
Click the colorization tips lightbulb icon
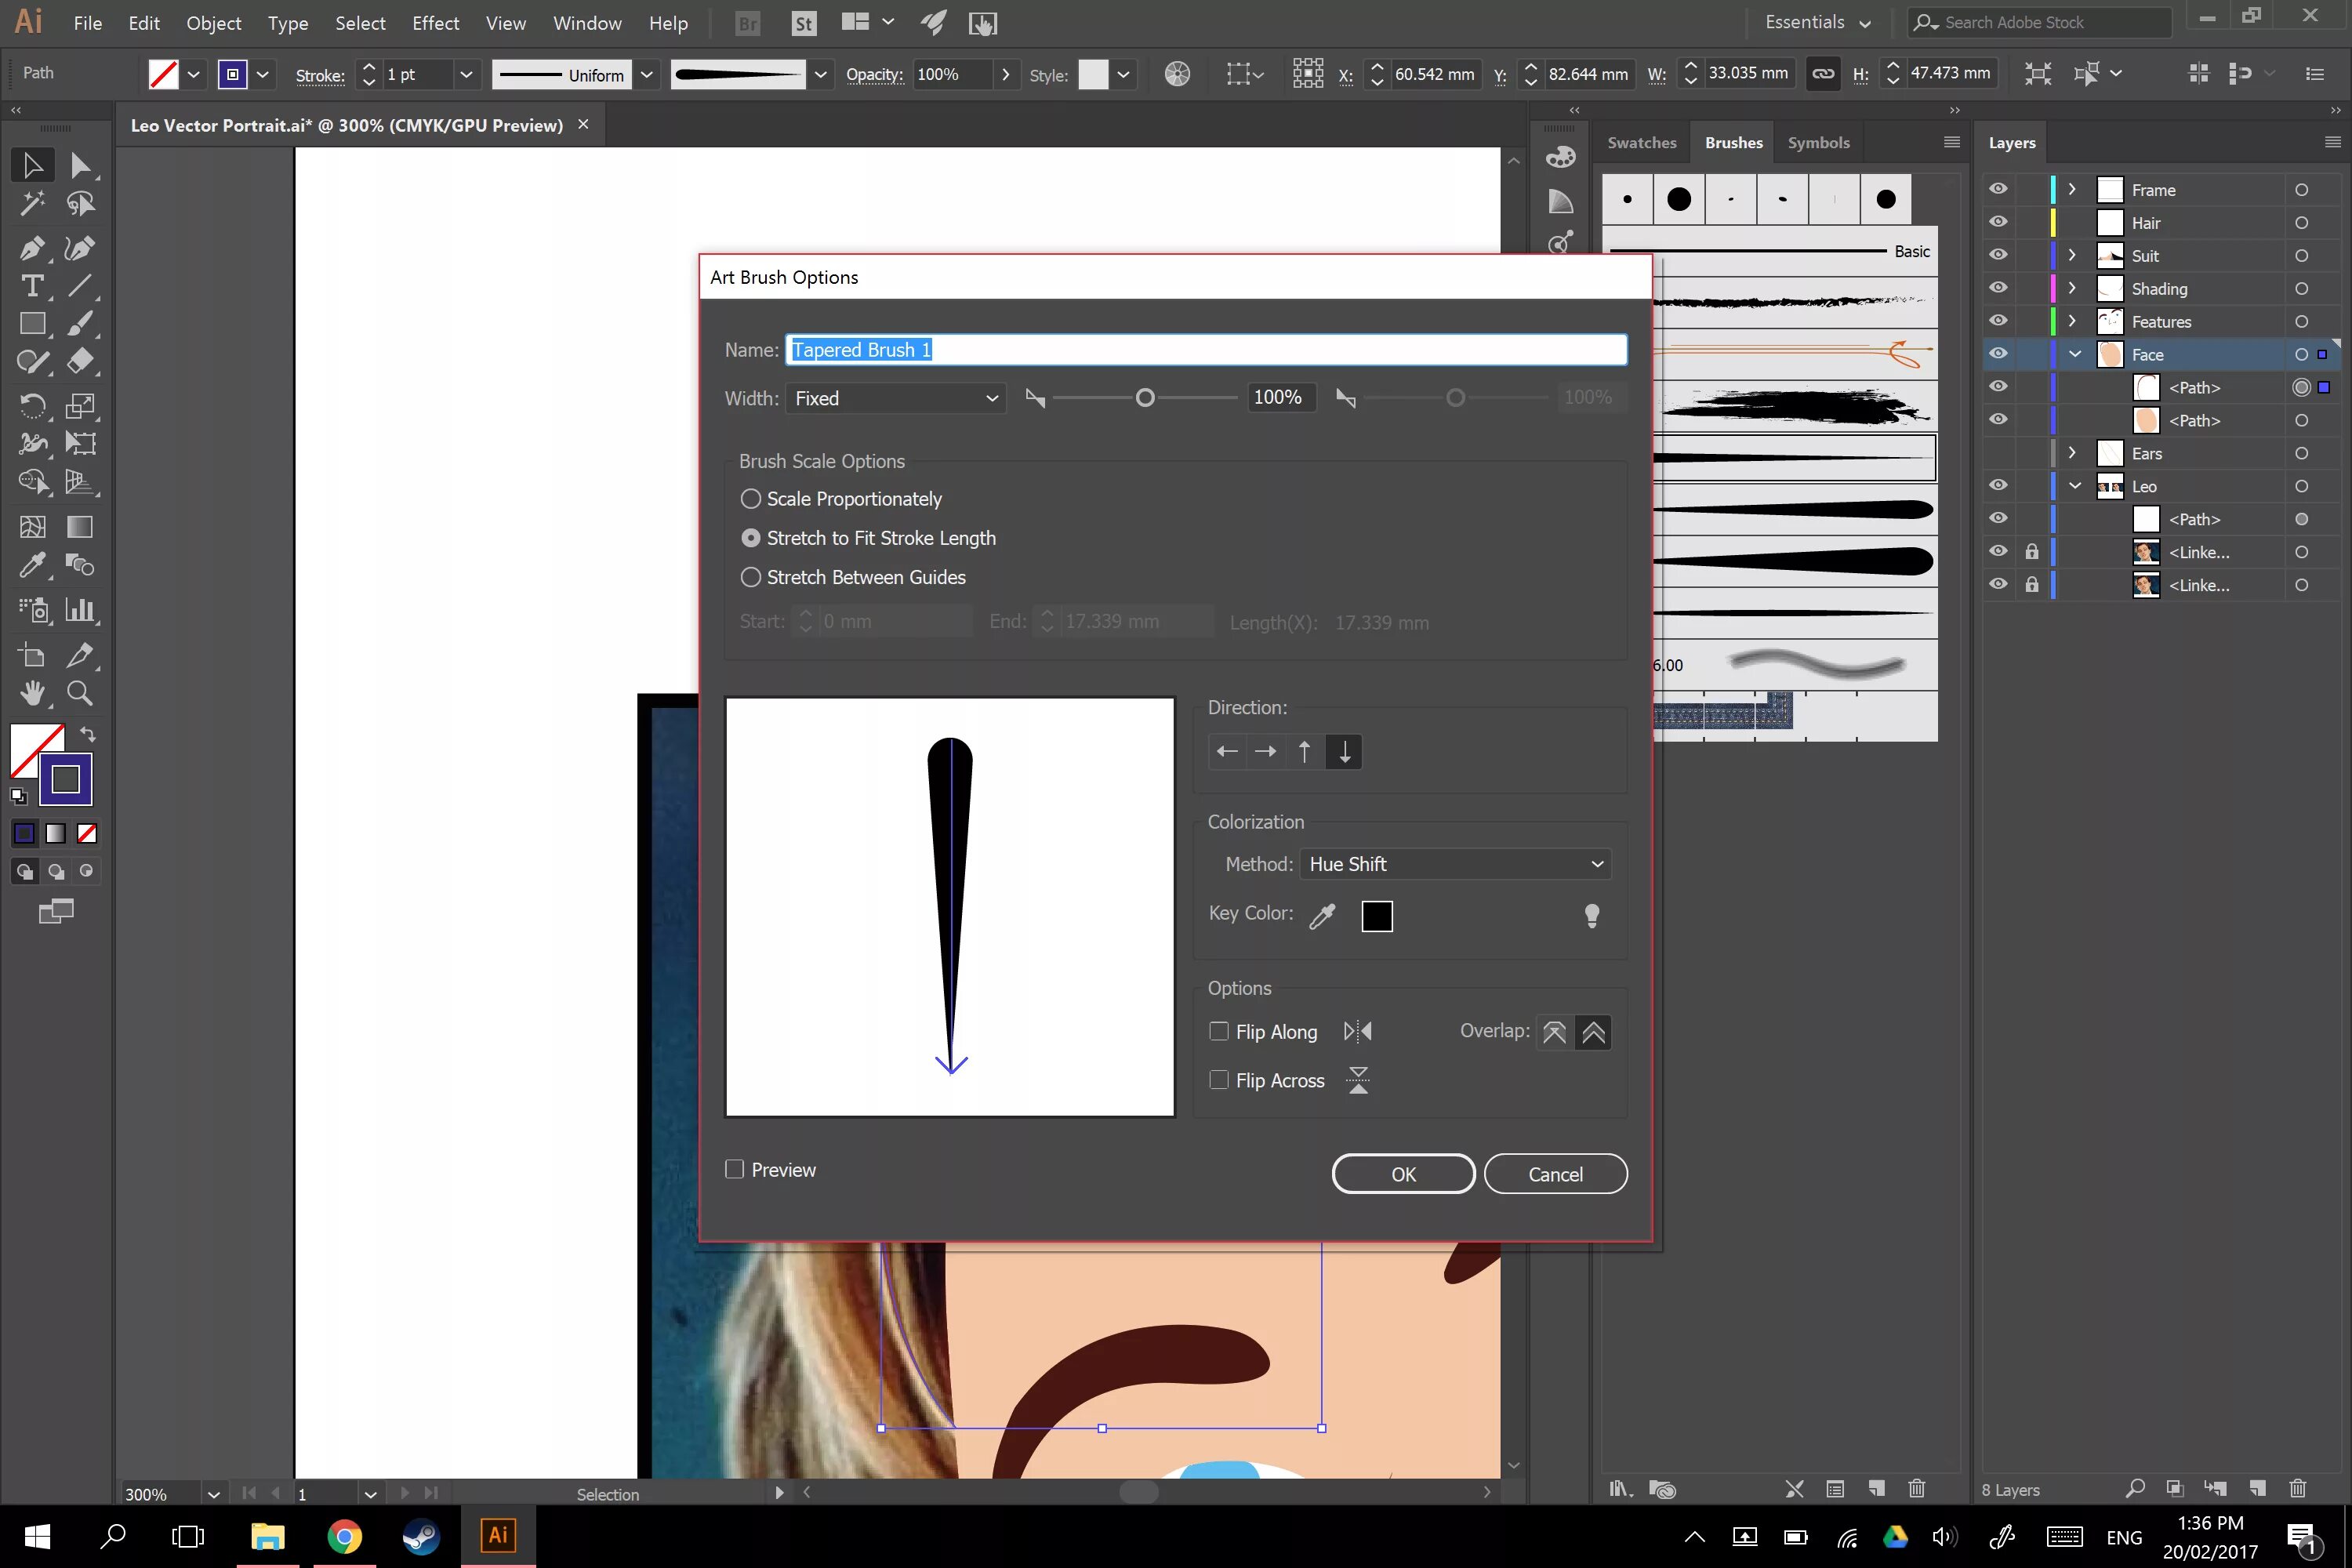pos(1591,915)
